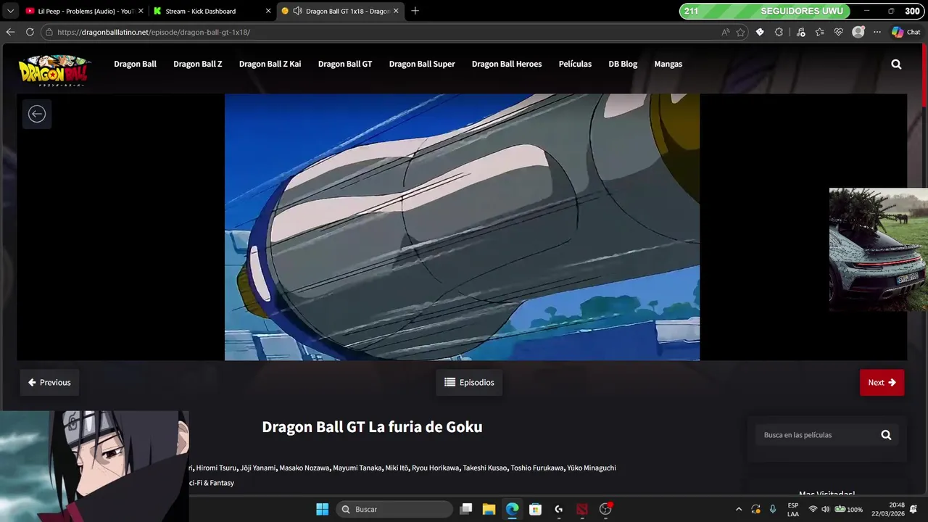928x522 pixels.
Task: Open the Extensions puzzle icon
Action: coord(779,32)
